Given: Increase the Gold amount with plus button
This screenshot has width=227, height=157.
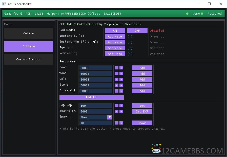Looking at the screenshot, I should coord(121,80).
